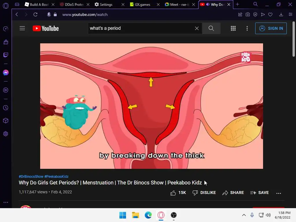
Task: Open History clock icon in sidebar
Action: 6,108
